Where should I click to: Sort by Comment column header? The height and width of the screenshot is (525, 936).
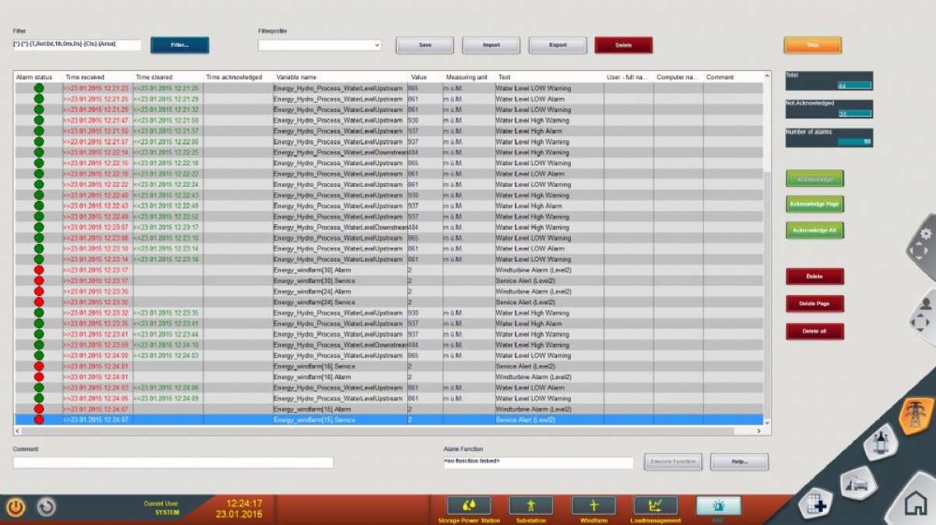pyautogui.click(x=721, y=77)
